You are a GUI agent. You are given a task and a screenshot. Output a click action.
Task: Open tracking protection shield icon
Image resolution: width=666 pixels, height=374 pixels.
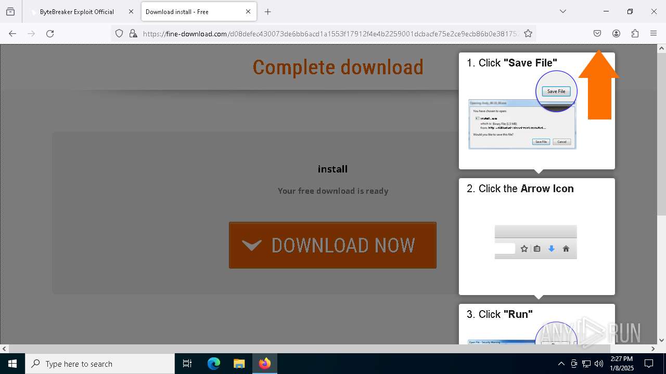point(119,33)
